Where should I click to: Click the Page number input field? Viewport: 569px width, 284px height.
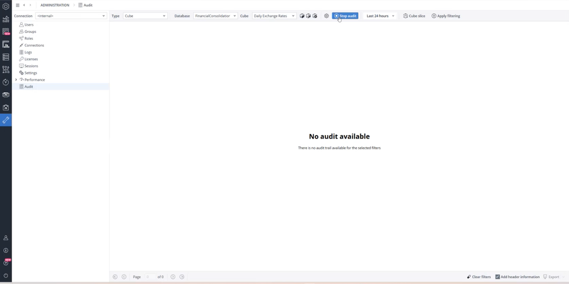150,277
